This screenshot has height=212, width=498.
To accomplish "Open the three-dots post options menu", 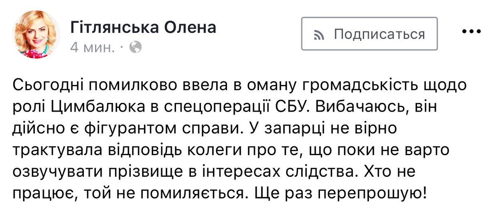I will point(471,33).
